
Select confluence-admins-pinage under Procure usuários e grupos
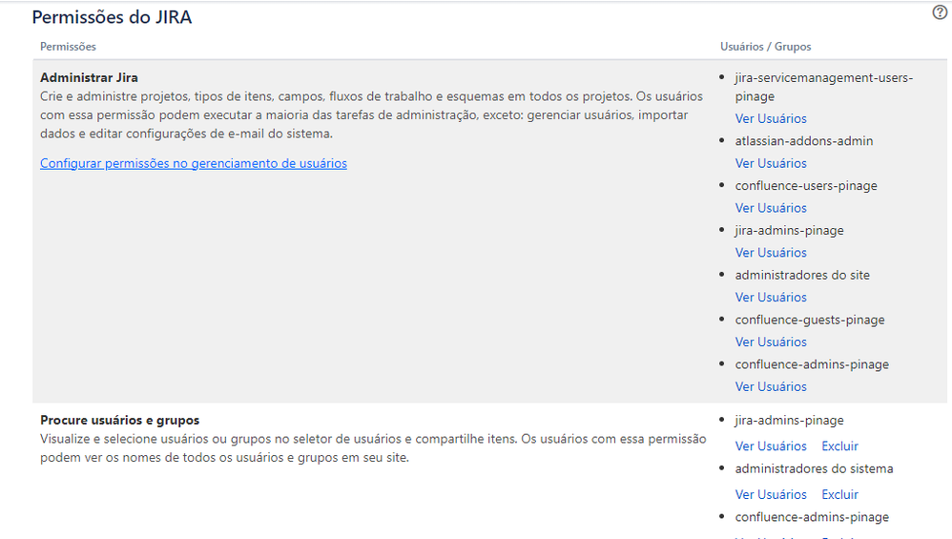pyautogui.click(x=812, y=517)
